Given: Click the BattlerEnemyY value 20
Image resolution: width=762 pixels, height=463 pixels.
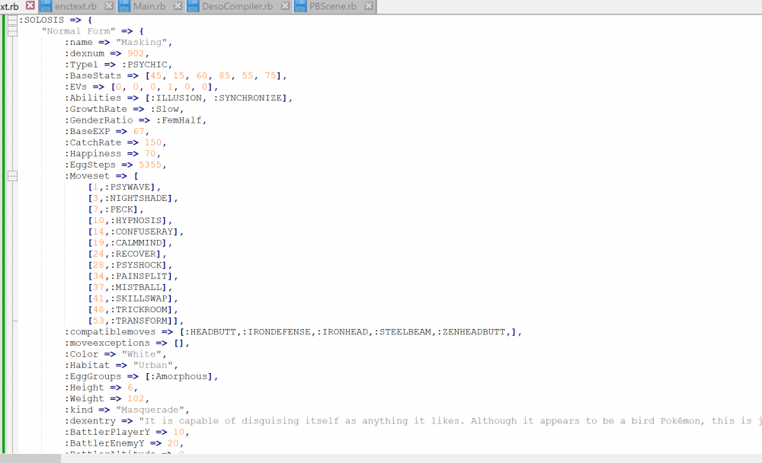Looking at the screenshot, I should coord(172,443).
